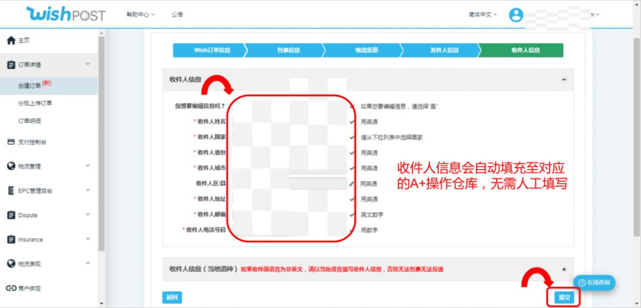The image size is (641, 308).
Task: Click the link icon beside 商户绑定
Action: point(11,288)
